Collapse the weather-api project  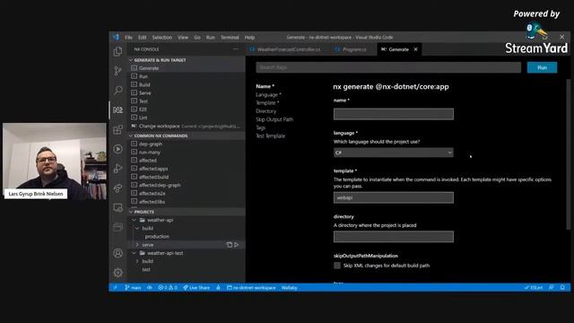135,220
